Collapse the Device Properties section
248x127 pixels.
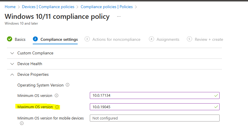(x=114, y=74)
